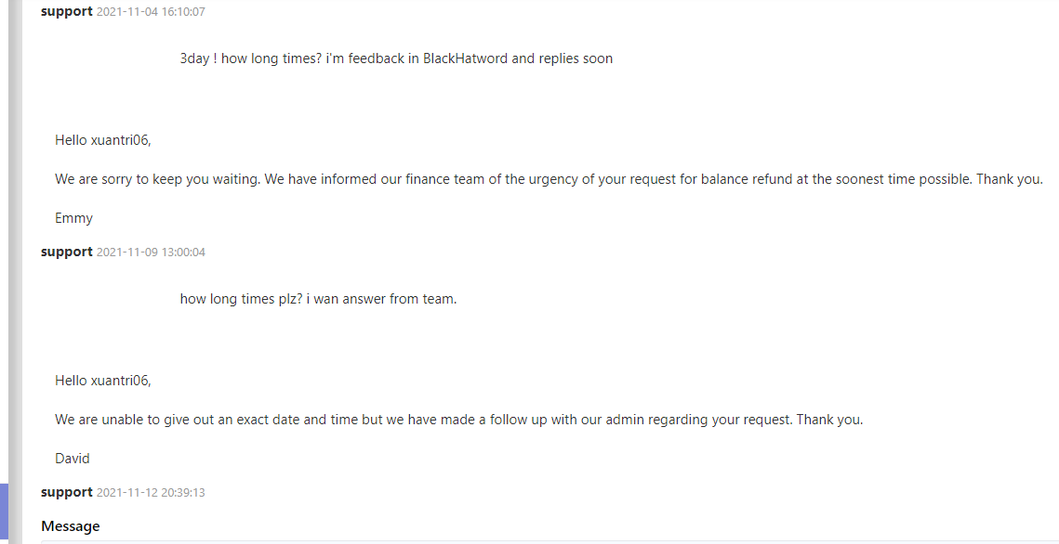The image size is (1059, 544).
Task: Click the David signature
Action: [x=73, y=459]
